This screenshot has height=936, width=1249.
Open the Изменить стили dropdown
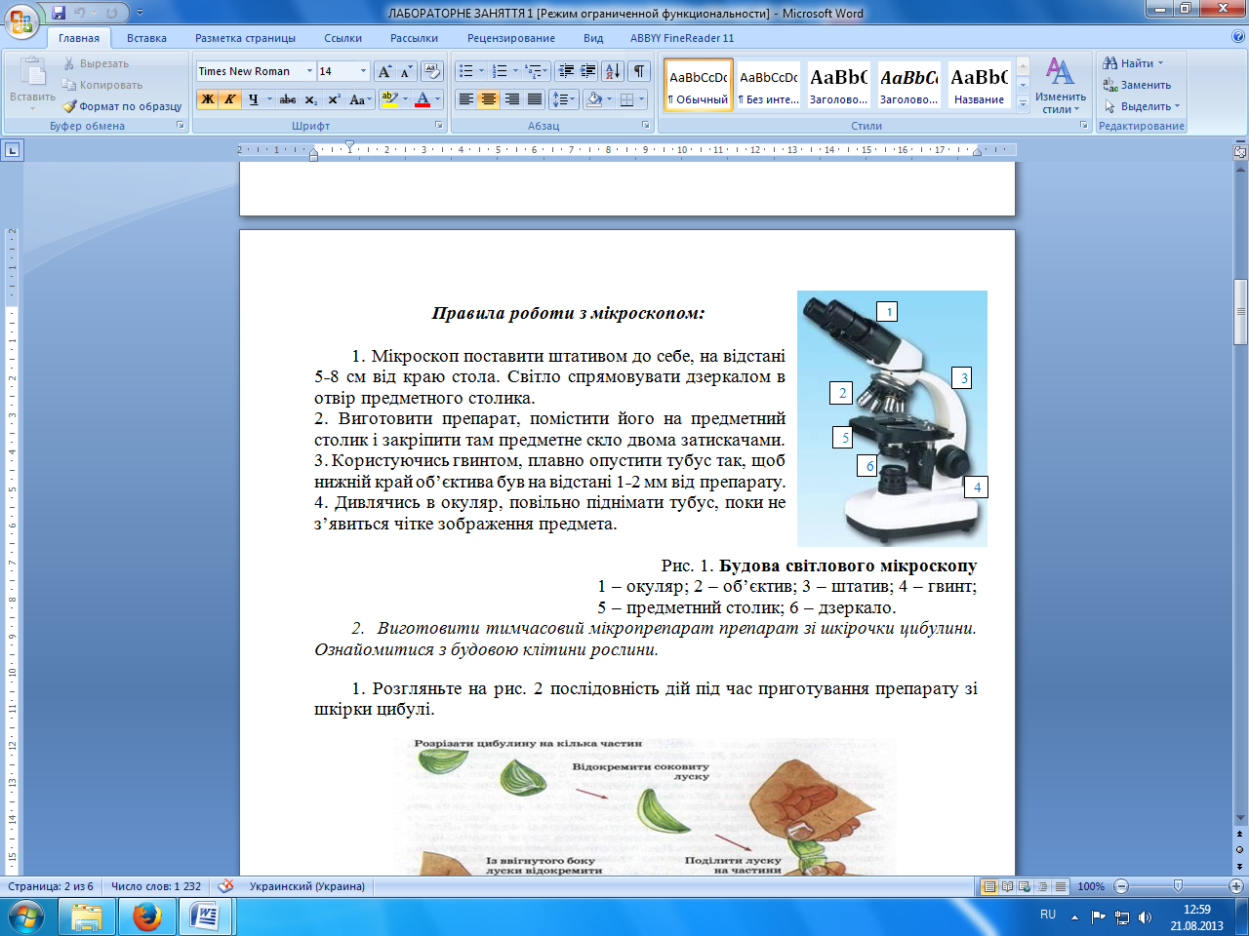1061,87
